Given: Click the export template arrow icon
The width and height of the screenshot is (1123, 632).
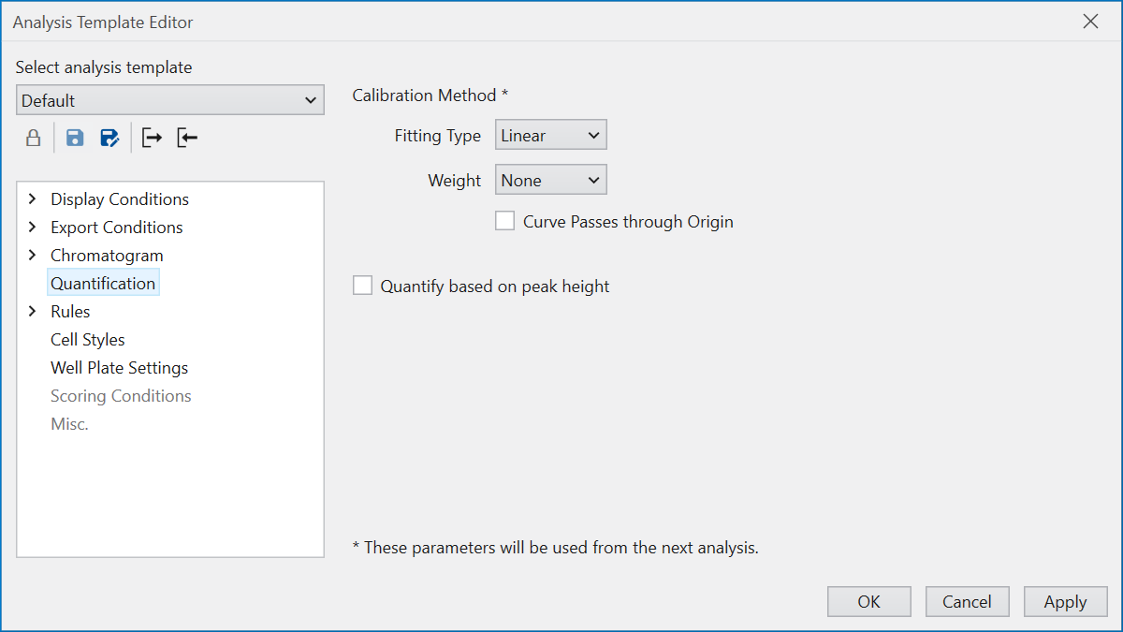Looking at the screenshot, I should pos(152,139).
